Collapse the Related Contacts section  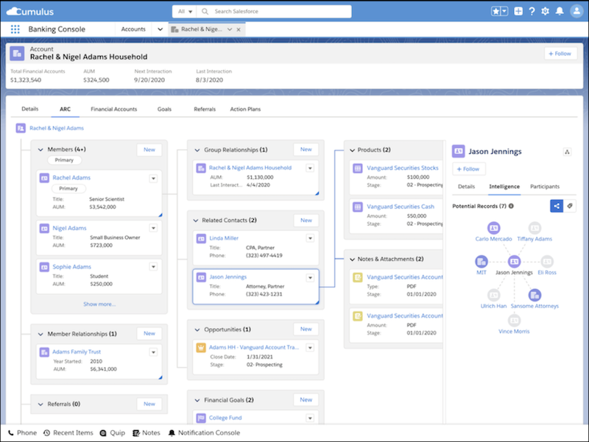click(x=196, y=220)
